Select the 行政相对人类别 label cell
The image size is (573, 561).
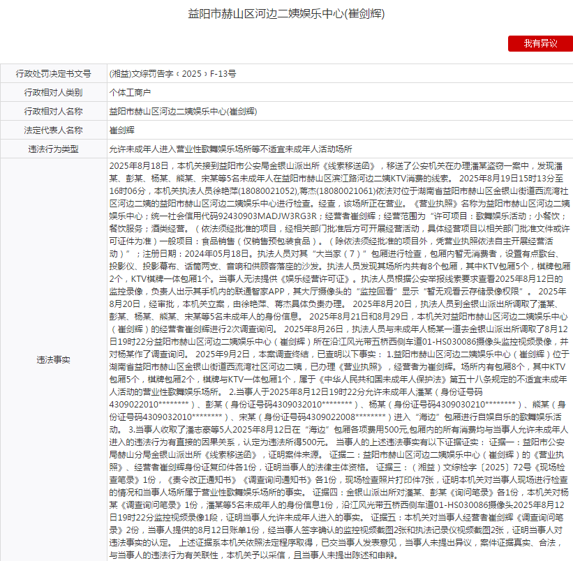(x=54, y=92)
